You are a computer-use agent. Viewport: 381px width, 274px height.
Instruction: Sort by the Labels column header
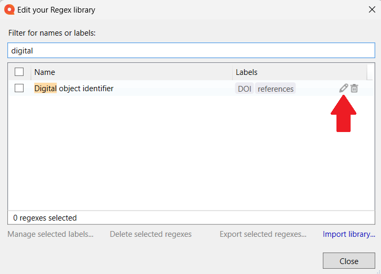click(x=300, y=72)
